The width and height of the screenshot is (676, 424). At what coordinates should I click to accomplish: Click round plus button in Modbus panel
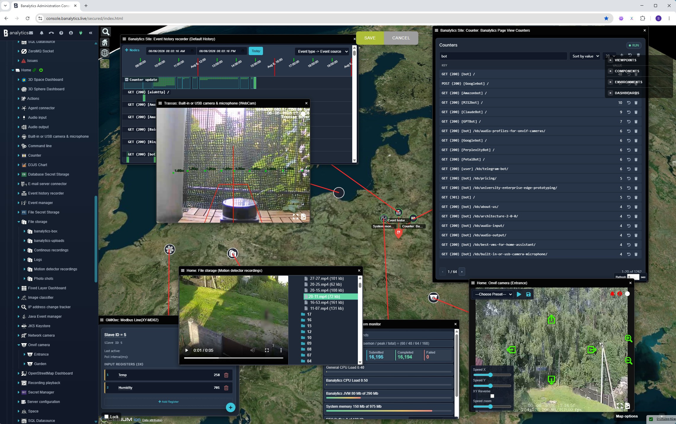coord(231,407)
